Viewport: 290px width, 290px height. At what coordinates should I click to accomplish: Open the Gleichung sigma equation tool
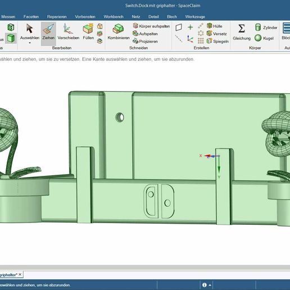(242, 32)
